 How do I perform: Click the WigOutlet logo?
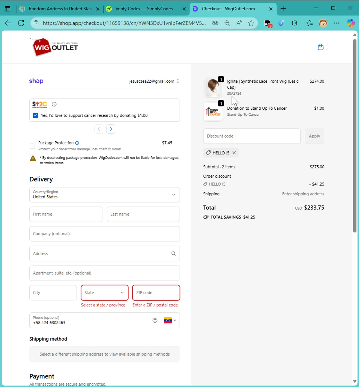tap(54, 47)
